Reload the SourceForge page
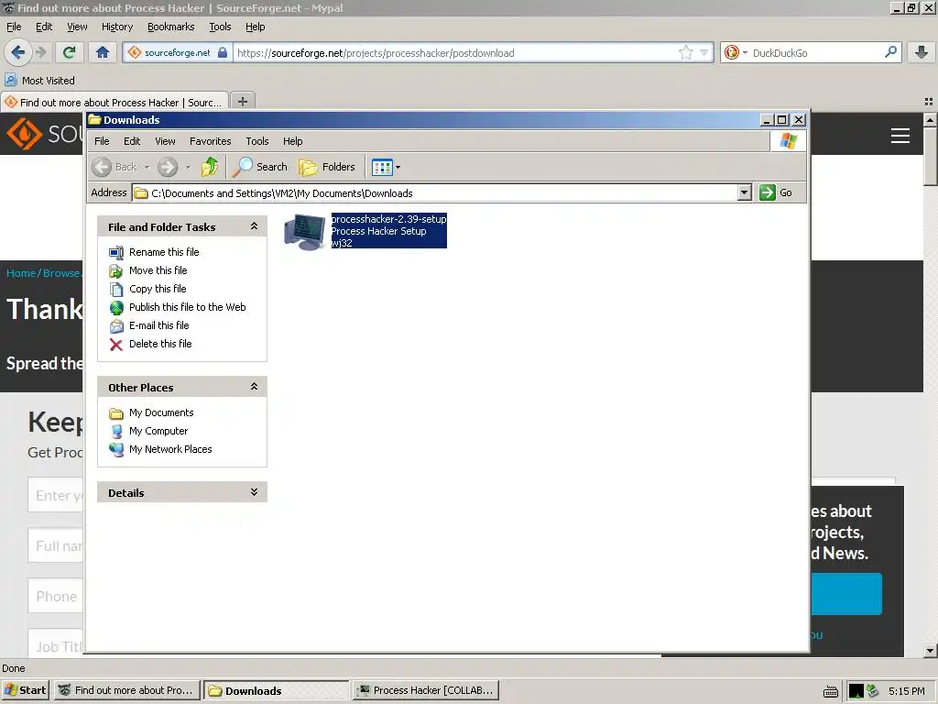The image size is (938, 704). tap(69, 52)
